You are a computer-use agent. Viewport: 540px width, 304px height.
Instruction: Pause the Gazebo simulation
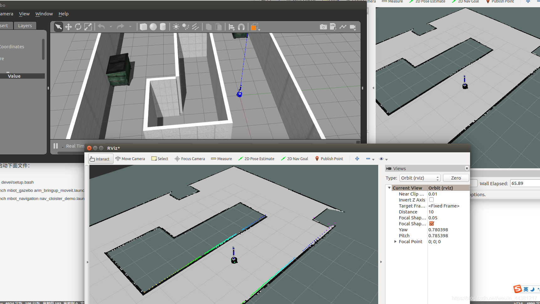tap(56, 146)
